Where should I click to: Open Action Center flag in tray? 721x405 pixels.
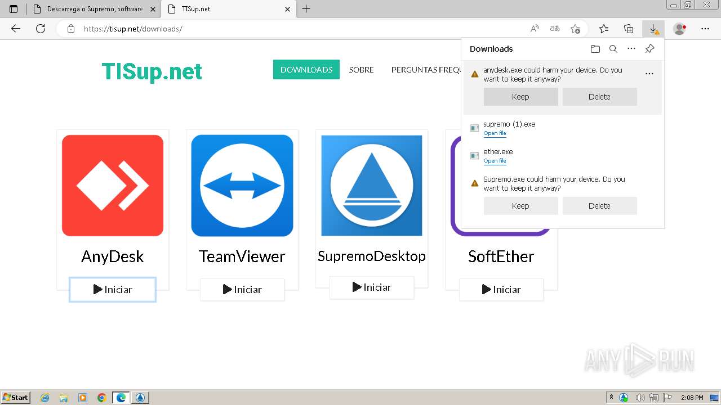[x=667, y=398]
